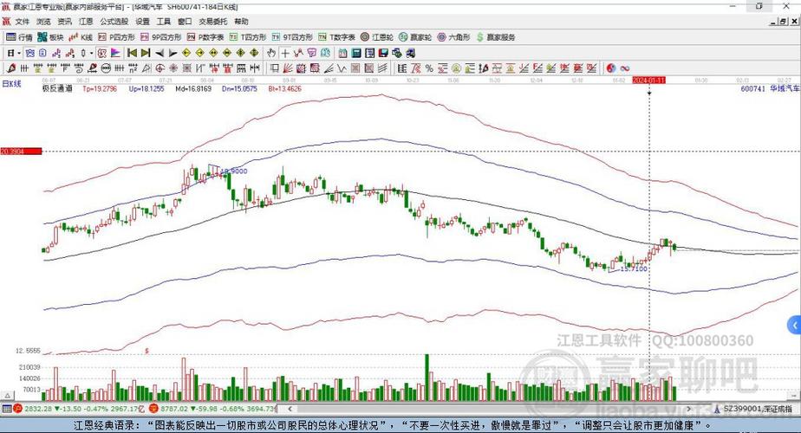The height and width of the screenshot is (433, 801).
Task: Click the 极反通道 indicator label
Action: click(57, 89)
